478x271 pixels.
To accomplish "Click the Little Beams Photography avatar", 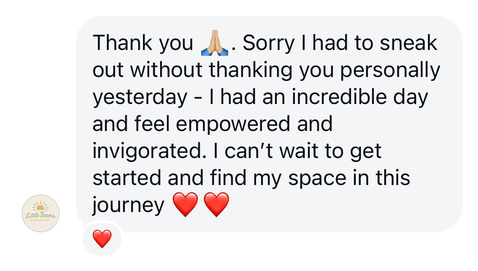I will [x=41, y=213].
